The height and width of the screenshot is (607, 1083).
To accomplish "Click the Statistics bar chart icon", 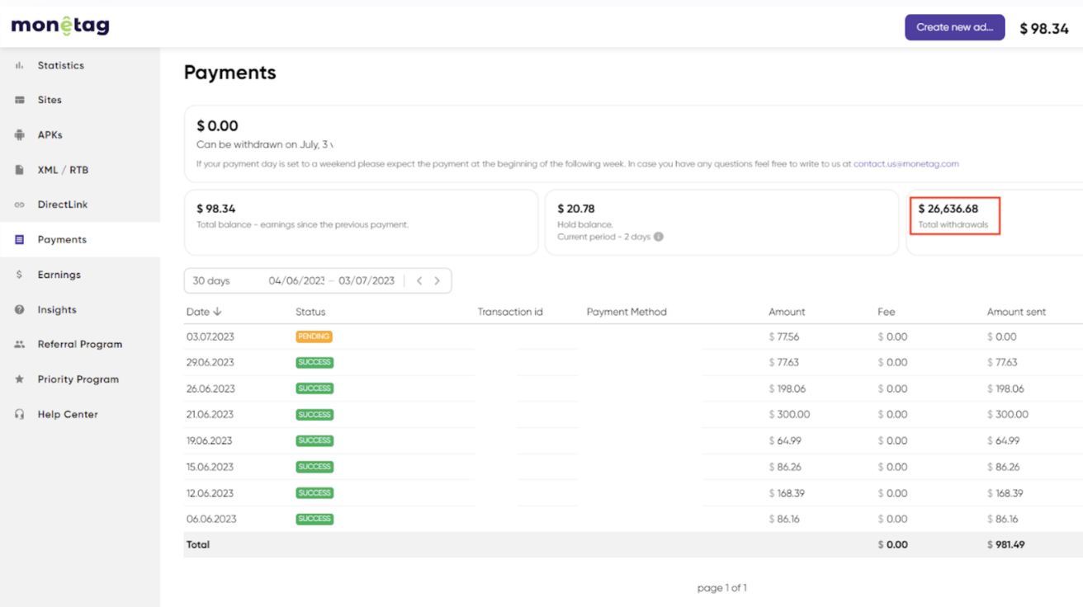I will [19, 65].
